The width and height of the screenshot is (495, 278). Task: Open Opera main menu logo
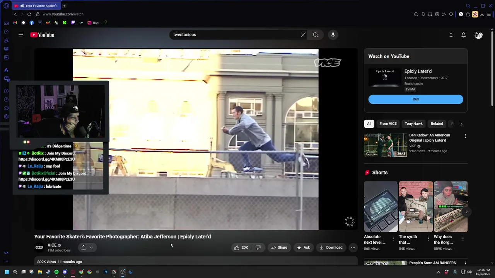click(6, 6)
